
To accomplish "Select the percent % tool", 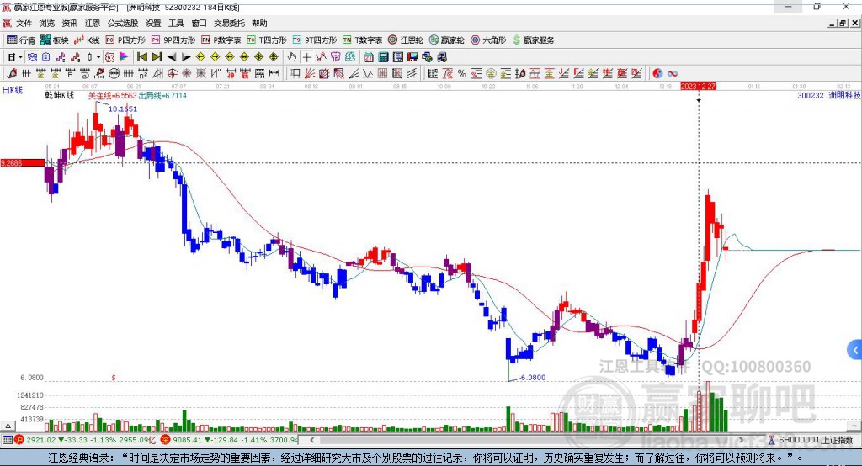I will pyautogui.click(x=462, y=73).
